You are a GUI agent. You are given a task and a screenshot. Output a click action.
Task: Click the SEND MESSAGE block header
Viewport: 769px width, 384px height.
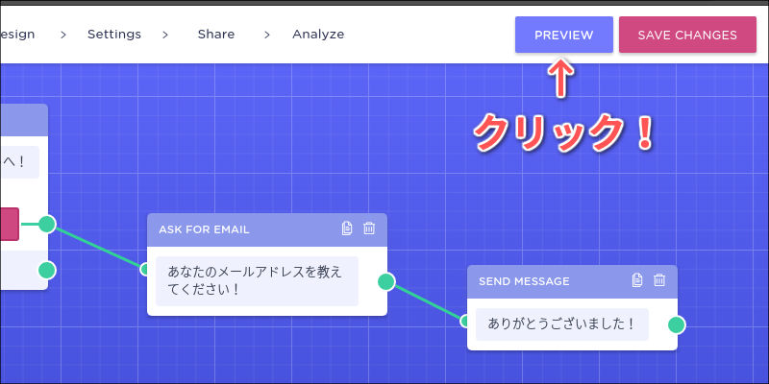572,281
